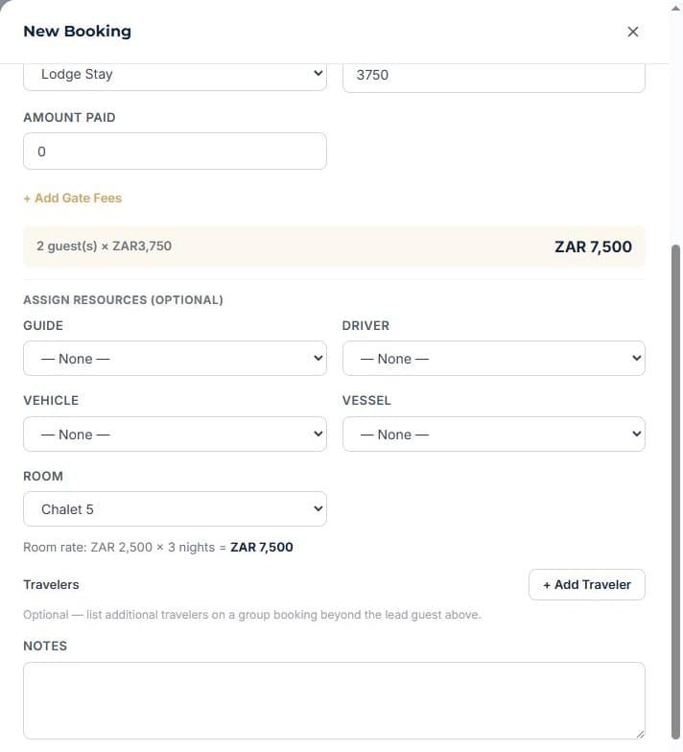Viewport: 683px width, 752px height.
Task: Click the Add Gate Fees link
Action: coord(73,198)
